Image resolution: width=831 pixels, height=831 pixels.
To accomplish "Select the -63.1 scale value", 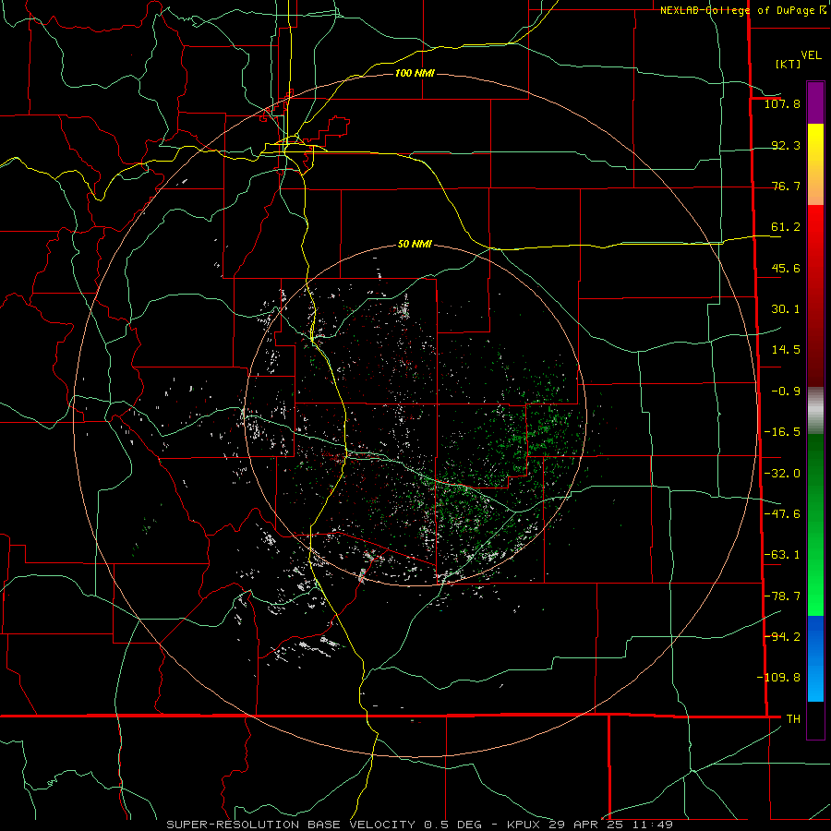I will (x=782, y=555).
